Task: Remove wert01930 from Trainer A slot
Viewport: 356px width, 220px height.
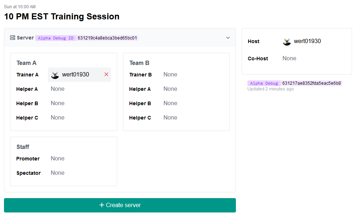Action: click(x=106, y=74)
